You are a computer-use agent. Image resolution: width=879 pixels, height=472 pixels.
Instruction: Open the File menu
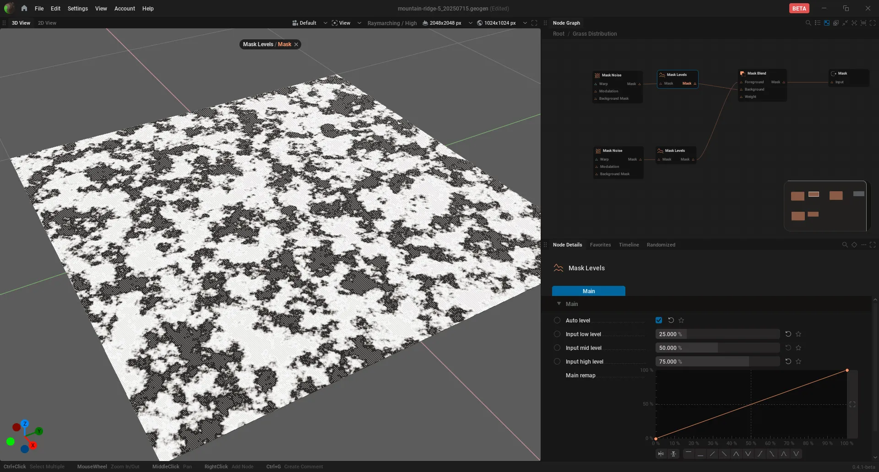pos(39,8)
